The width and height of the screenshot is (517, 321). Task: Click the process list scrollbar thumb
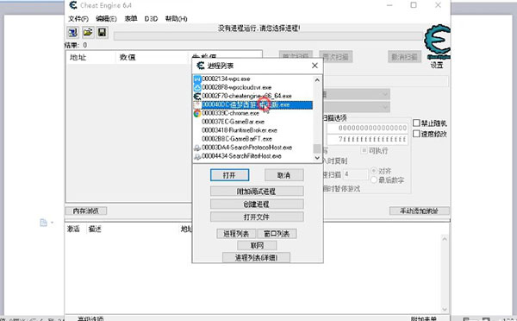(x=317, y=148)
